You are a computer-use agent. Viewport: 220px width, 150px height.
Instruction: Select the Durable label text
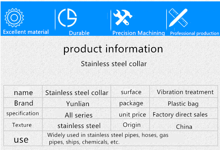pos(79,33)
